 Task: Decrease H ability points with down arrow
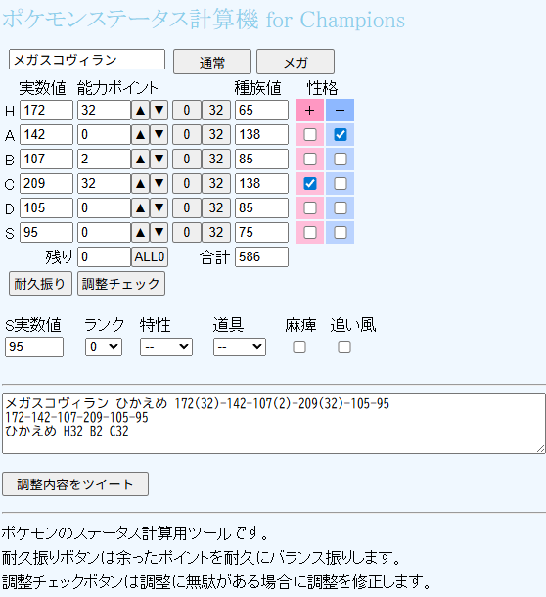tap(159, 110)
